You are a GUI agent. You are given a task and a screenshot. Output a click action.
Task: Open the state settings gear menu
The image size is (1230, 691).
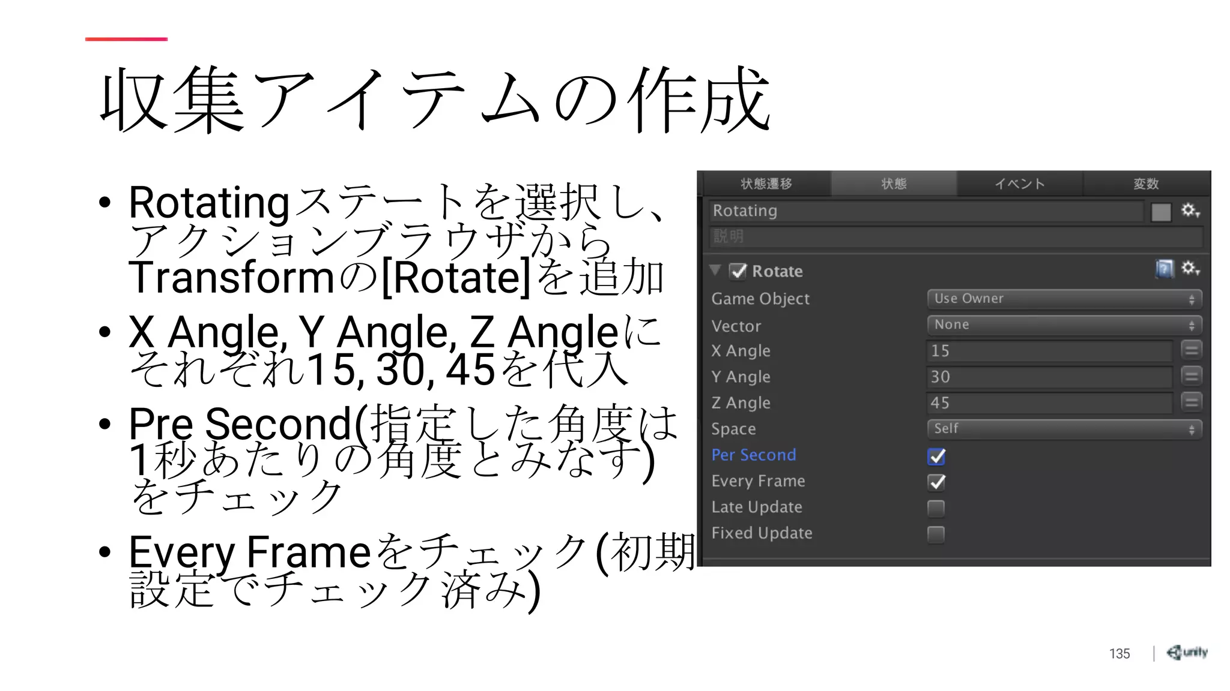tap(1190, 211)
